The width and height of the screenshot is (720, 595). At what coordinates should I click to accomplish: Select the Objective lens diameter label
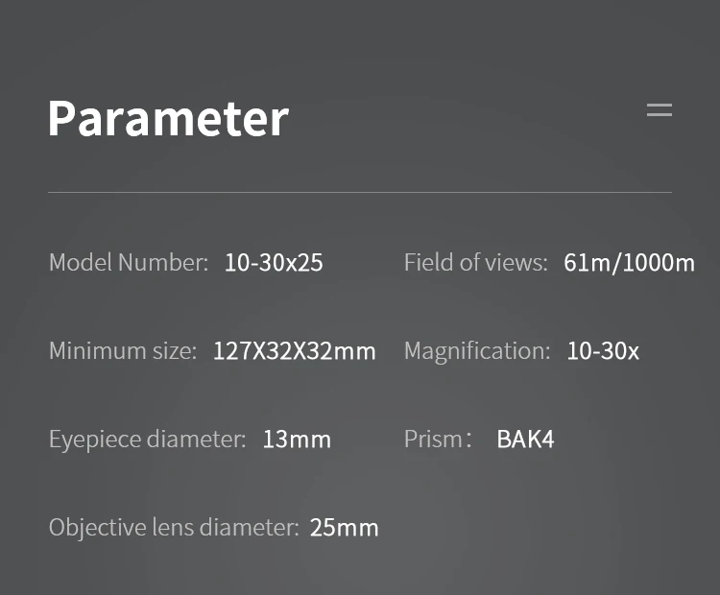coord(174,528)
